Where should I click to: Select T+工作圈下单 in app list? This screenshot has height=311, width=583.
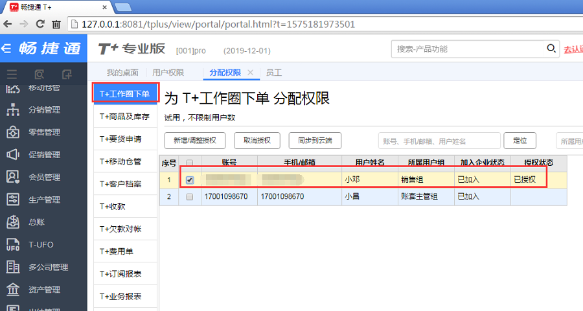point(125,94)
